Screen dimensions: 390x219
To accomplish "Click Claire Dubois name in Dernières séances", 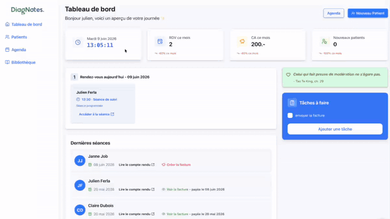I will click(101, 206).
